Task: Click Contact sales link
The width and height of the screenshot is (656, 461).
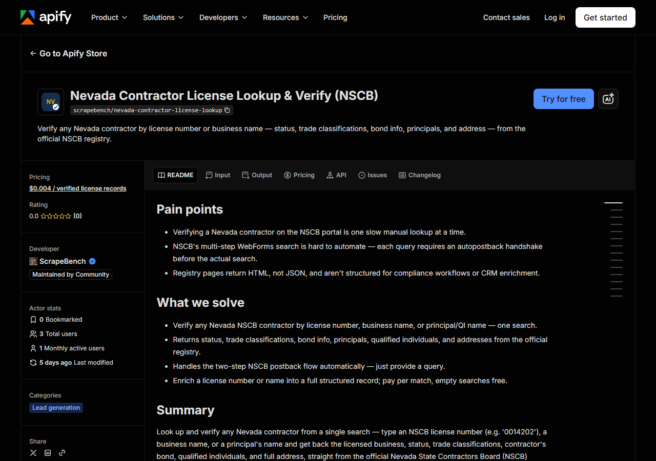Action: click(x=506, y=17)
